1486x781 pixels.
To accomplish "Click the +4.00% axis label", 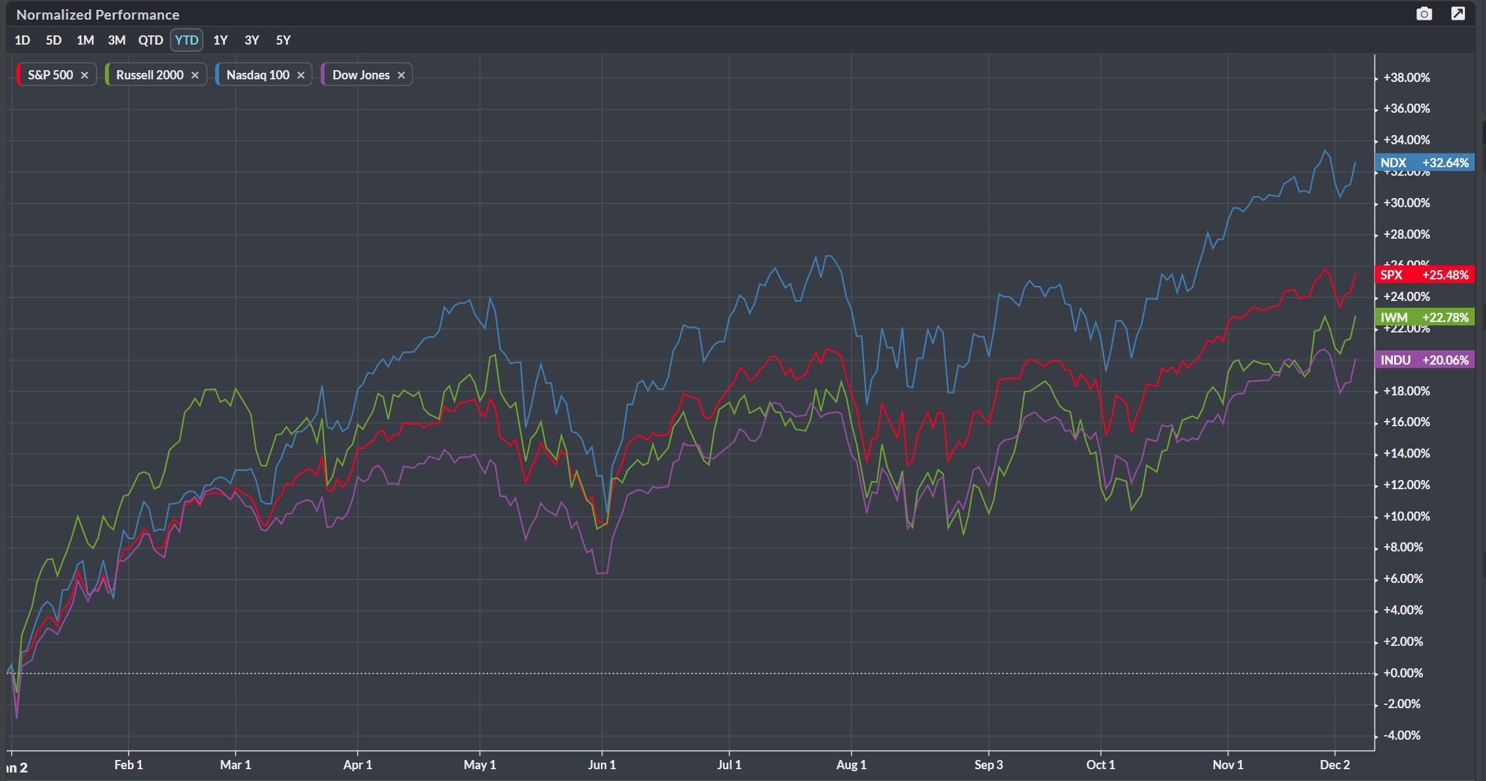I will coord(1403,610).
